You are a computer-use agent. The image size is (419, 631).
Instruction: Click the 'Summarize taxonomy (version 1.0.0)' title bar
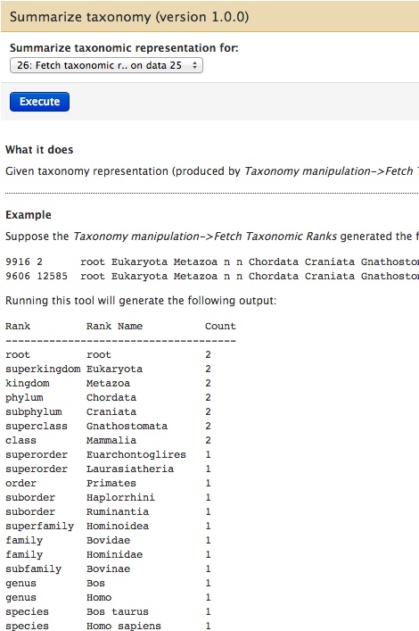click(x=209, y=17)
